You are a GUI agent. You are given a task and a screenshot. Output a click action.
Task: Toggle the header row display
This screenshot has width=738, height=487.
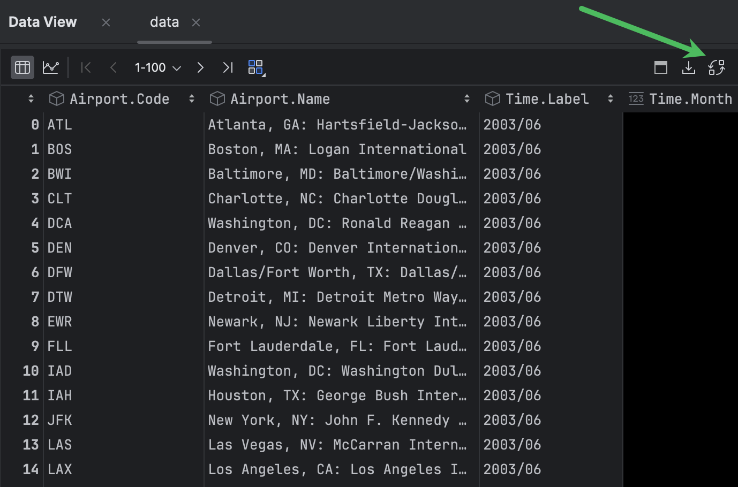click(660, 67)
